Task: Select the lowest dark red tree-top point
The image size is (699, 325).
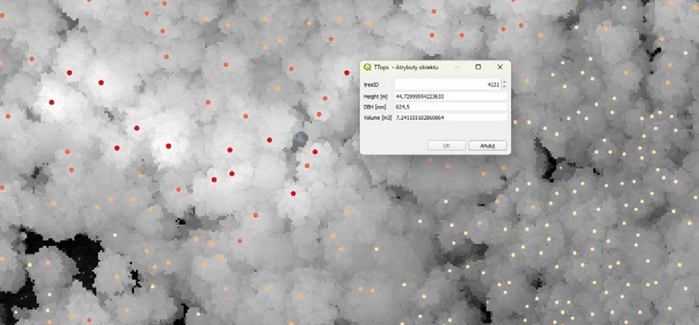Action: [x=293, y=193]
